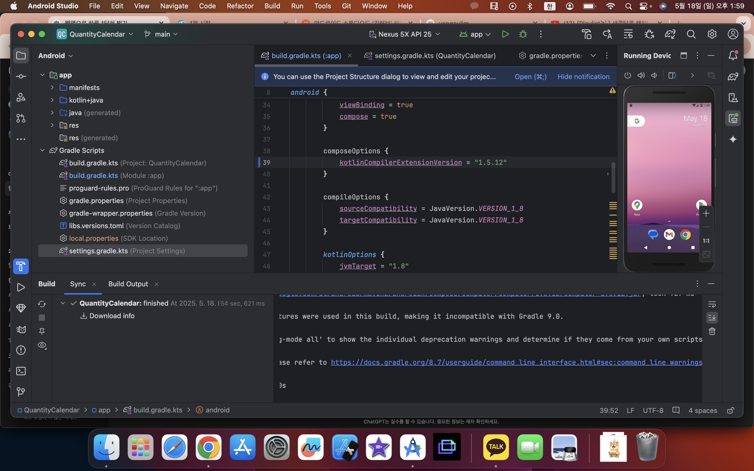The height and width of the screenshot is (471, 754).
Task: Open the Device Manager icon in right sidebar
Action: (733, 98)
